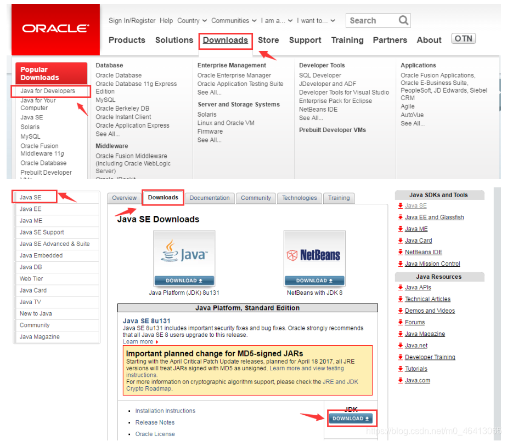
Task: Click into the Search input field
Action: tap(372, 20)
